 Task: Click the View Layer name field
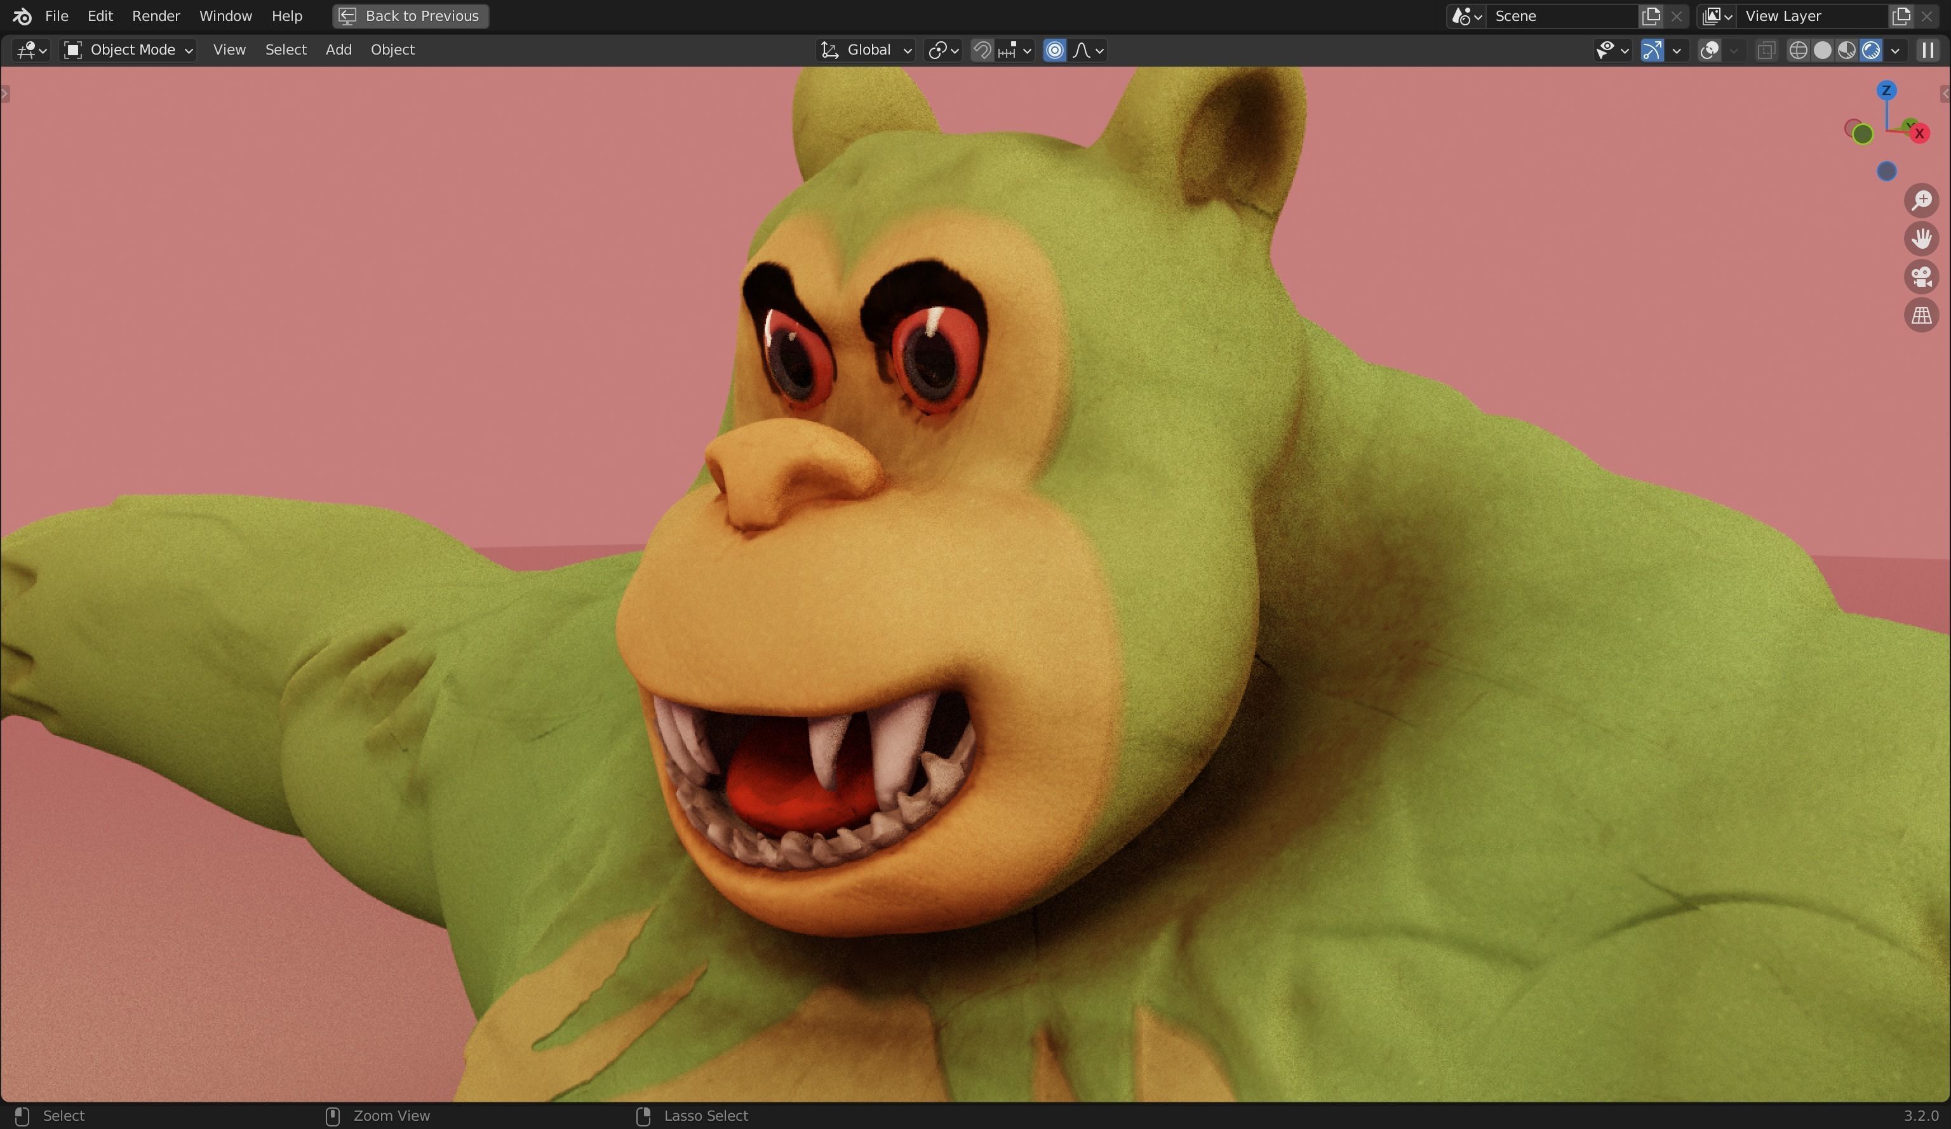[x=1813, y=17]
